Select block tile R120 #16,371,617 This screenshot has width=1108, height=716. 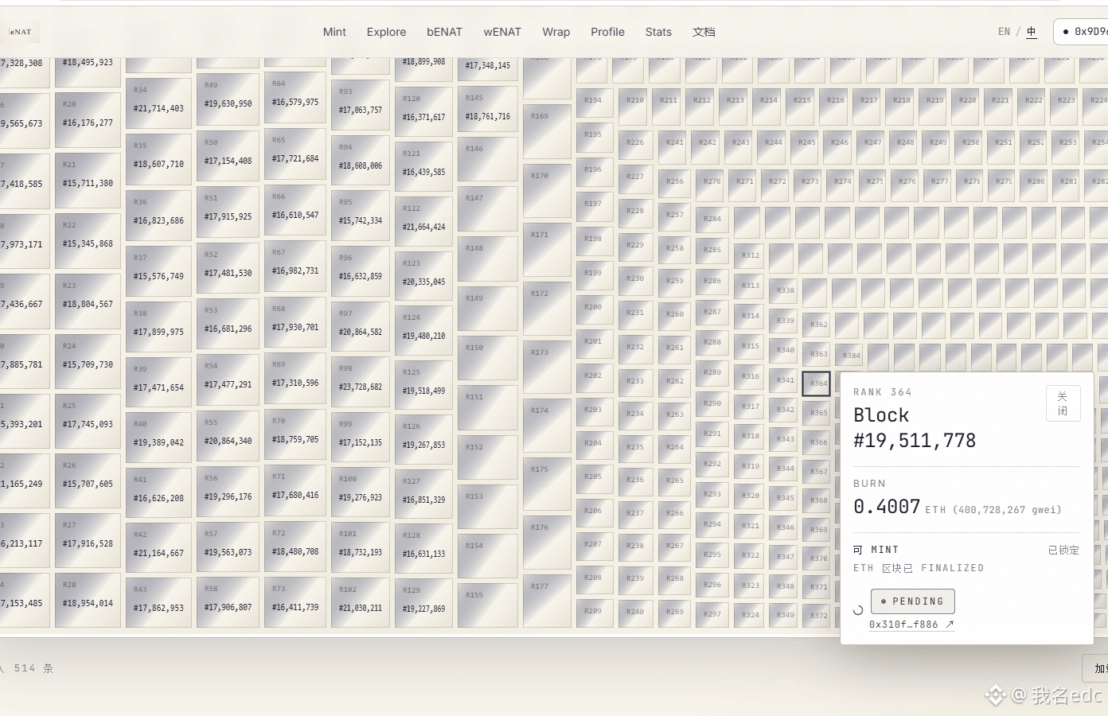tap(423, 111)
